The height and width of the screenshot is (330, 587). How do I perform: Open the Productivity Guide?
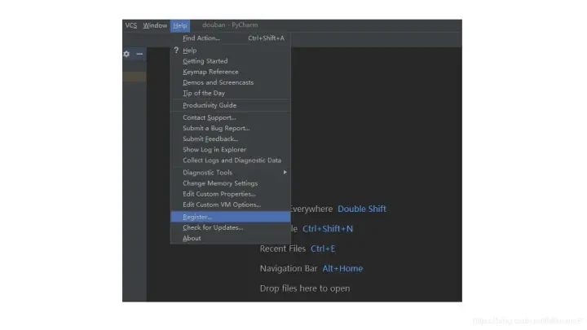coord(210,105)
